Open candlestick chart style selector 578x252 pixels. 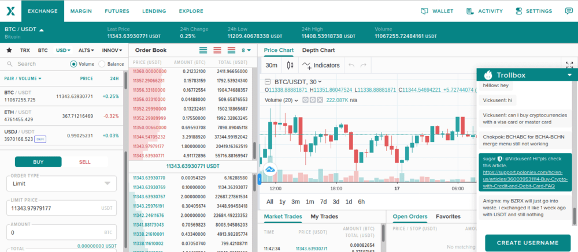point(290,65)
